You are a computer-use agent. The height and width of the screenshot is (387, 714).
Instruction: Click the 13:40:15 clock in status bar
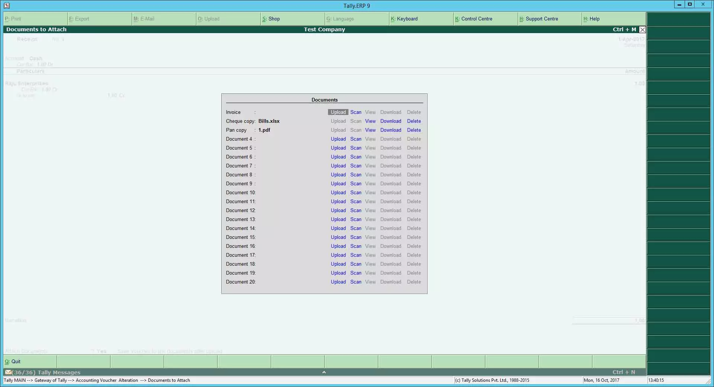coord(656,380)
